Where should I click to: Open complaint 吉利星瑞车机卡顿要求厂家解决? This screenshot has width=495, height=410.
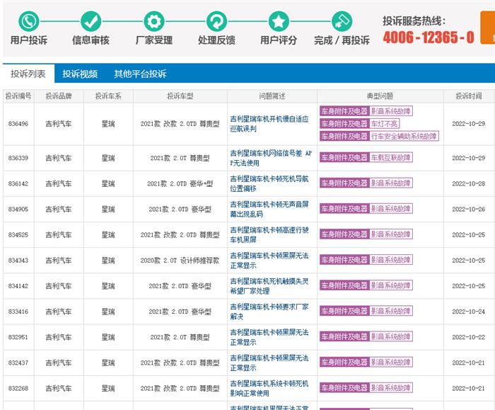(x=269, y=312)
